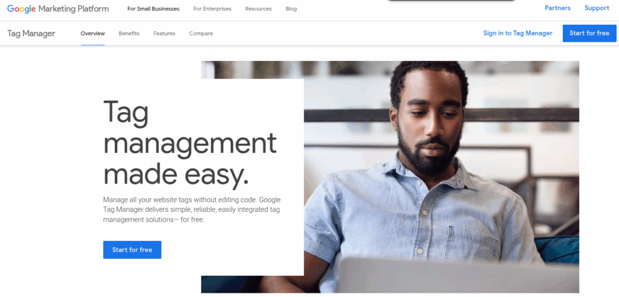Click Start for free below the description
Image resolution: width=619 pixels, height=297 pixels.
(132, 250)
